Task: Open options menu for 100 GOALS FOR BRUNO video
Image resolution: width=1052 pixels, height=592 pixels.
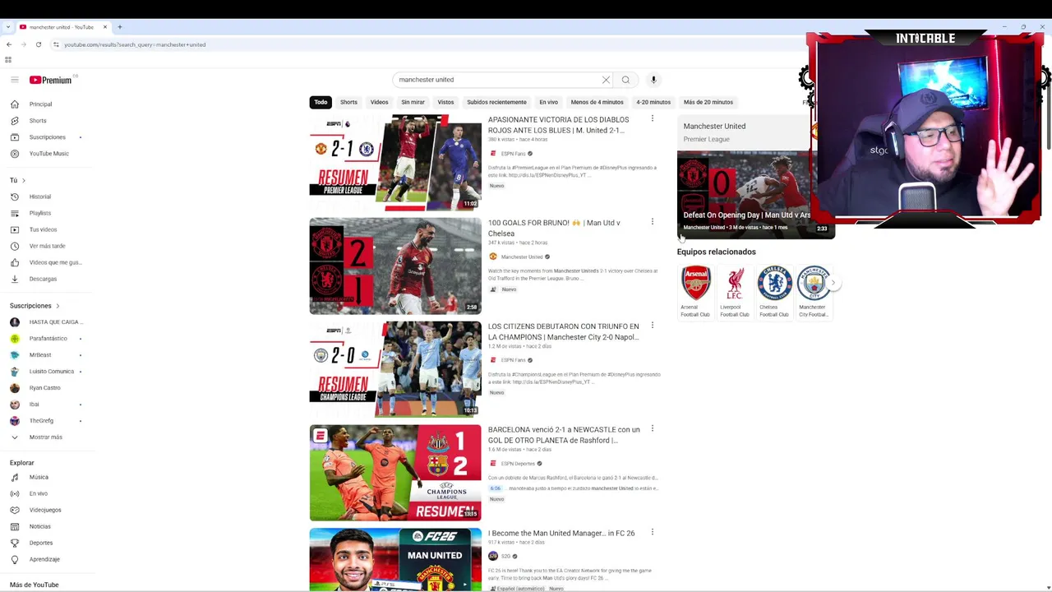Action: coord(653,222)
